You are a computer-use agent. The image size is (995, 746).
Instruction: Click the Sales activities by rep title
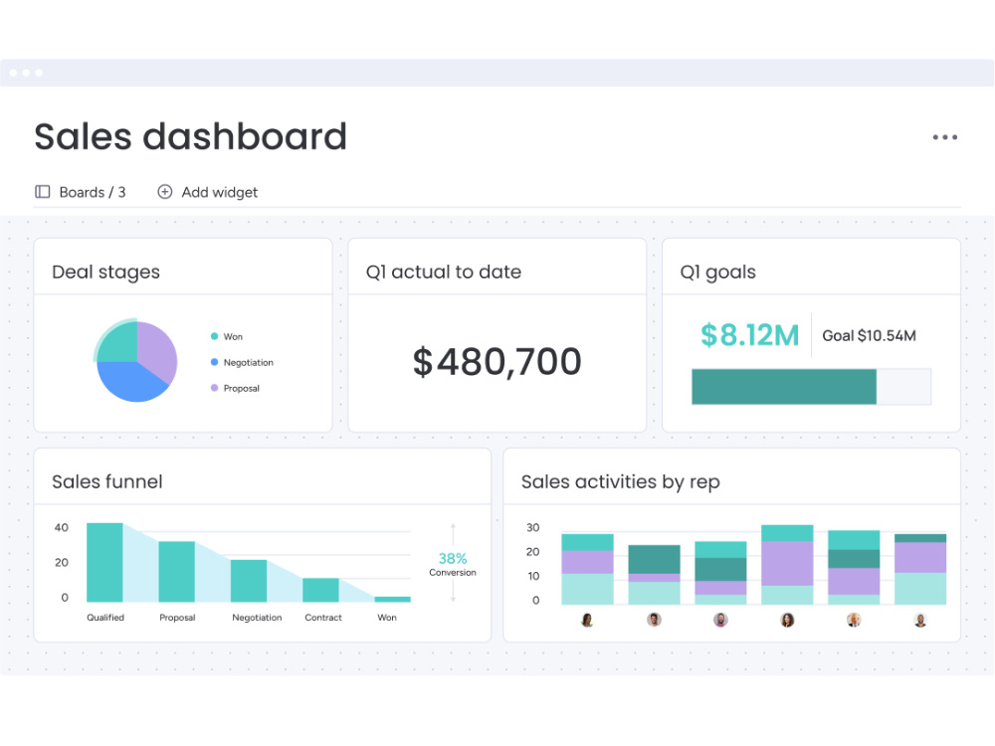tap(620, 482)
